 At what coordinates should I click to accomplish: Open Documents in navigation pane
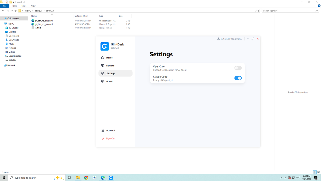click(14, 36)
